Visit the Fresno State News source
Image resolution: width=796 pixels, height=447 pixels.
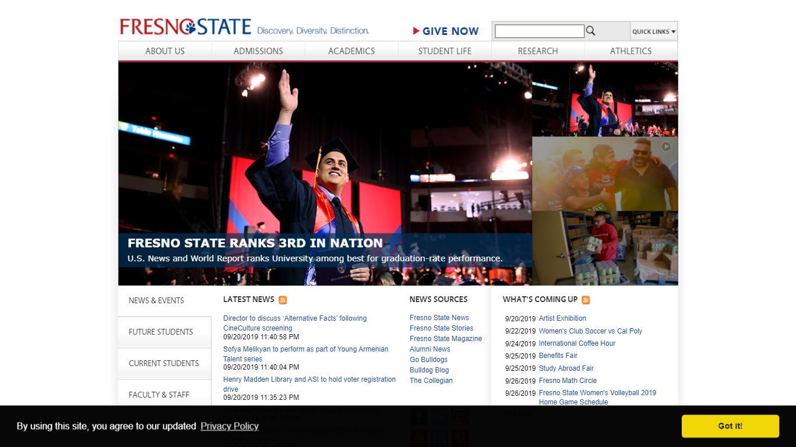pos(439,318)
